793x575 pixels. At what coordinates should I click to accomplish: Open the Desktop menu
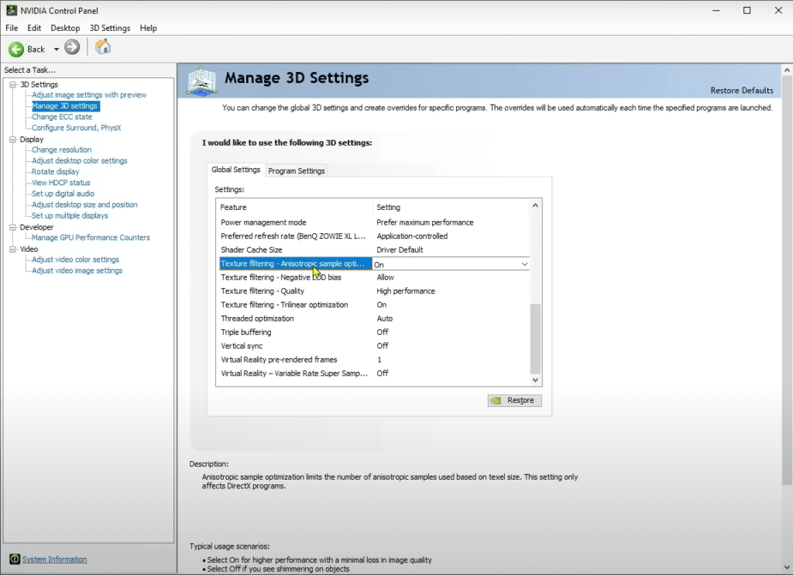pos(65,28)
